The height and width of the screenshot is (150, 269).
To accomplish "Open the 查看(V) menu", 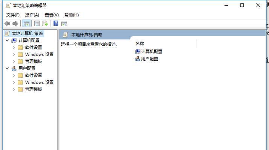I will pyautogui.click(x=52, y=15).
